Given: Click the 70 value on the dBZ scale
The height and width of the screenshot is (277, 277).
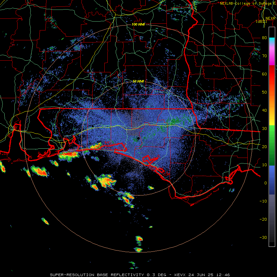Looking at the screenshot, I should 264,56.
